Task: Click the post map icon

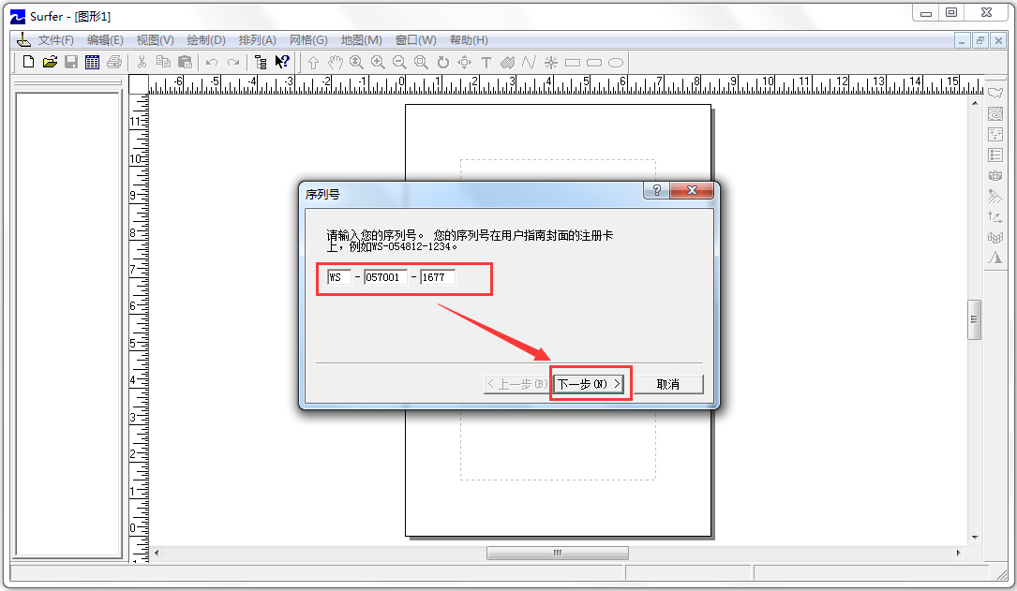Action: click(x=995, y=135)
